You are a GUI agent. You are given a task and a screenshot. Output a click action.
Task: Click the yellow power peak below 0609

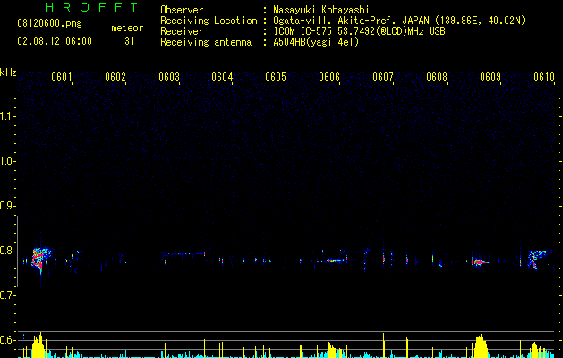(x=480, y=346)
